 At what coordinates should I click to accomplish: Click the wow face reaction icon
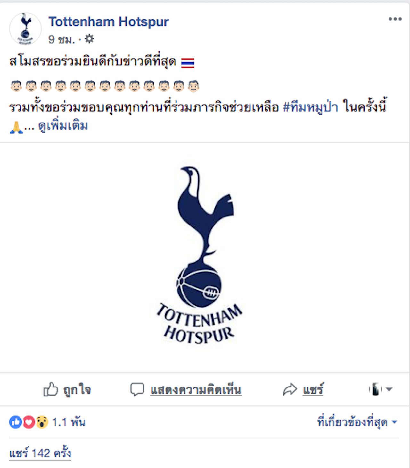42,422
